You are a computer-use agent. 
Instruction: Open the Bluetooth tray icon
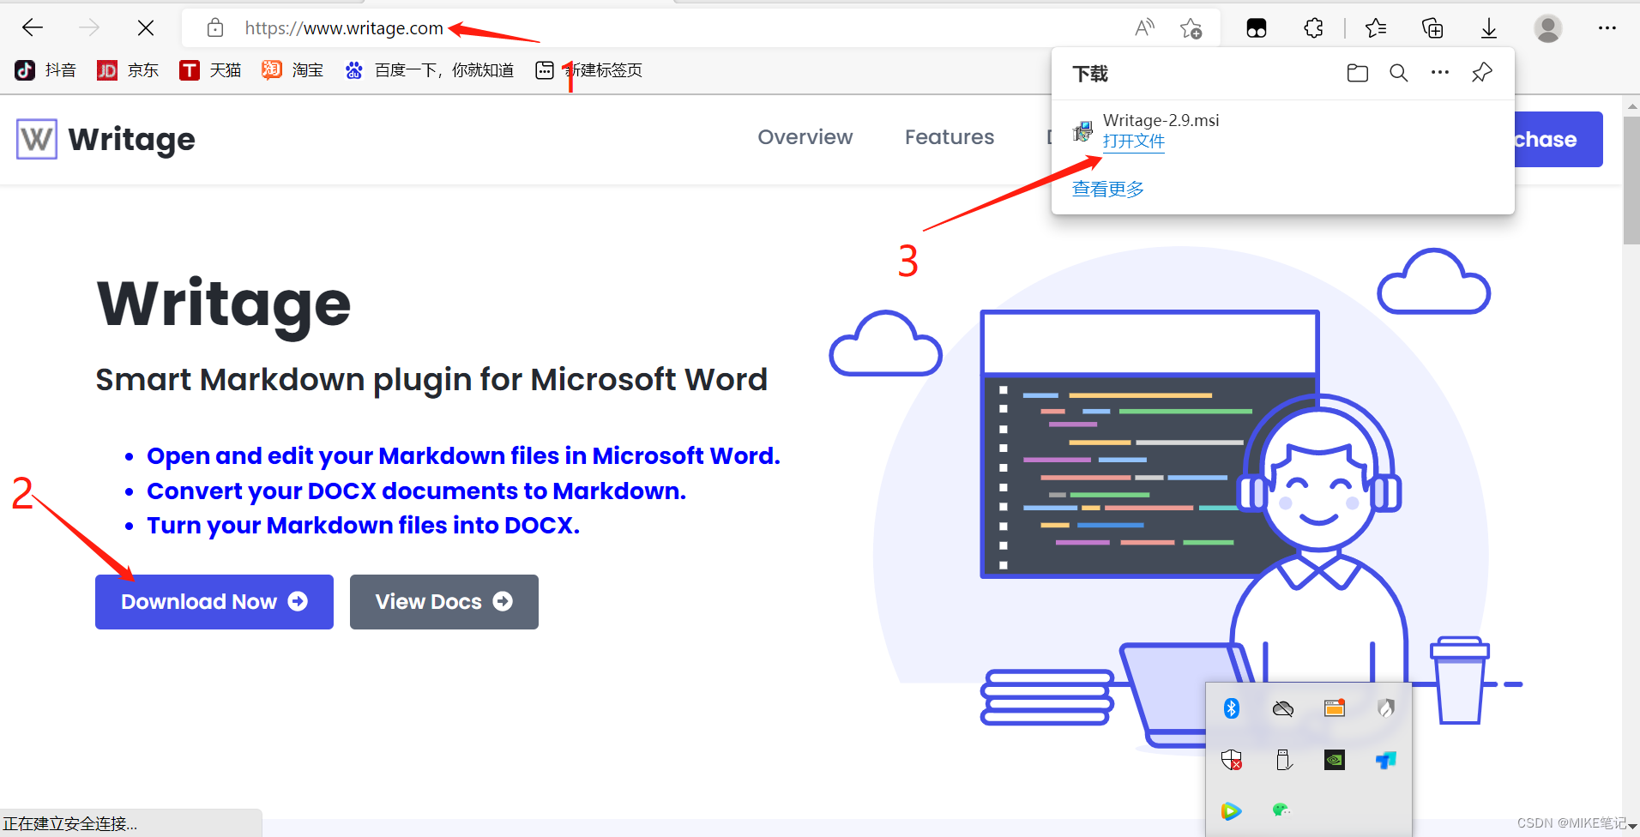(x=1232, y=708)
